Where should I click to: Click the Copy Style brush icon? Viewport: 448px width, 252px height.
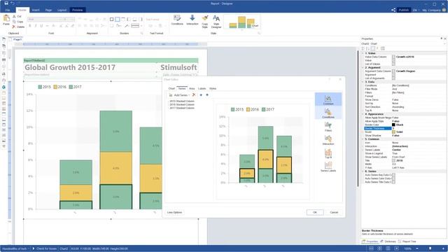coord(205,18)
